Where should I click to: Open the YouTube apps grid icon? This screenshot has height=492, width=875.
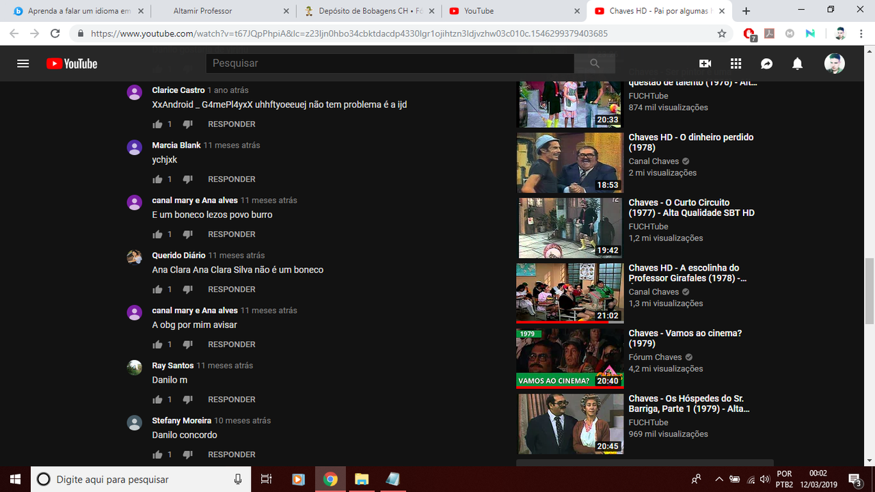tap(736, 64)
